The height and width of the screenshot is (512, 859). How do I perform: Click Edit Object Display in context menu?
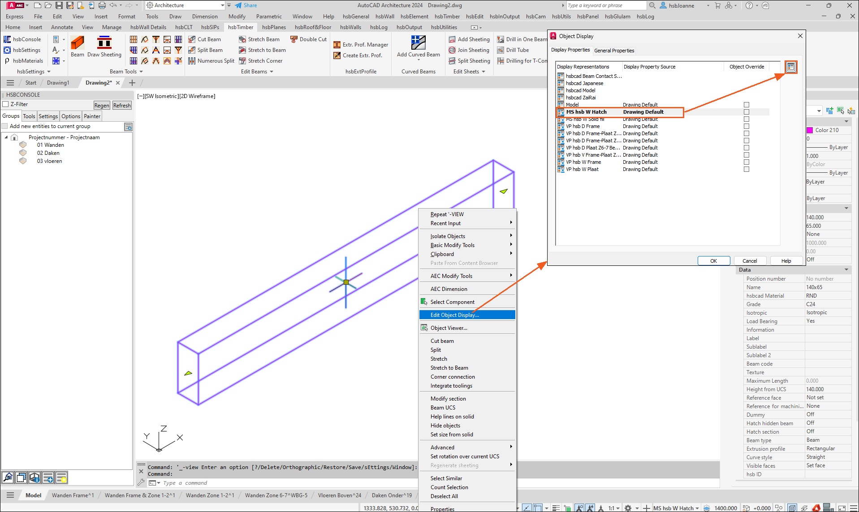[467, 315]
